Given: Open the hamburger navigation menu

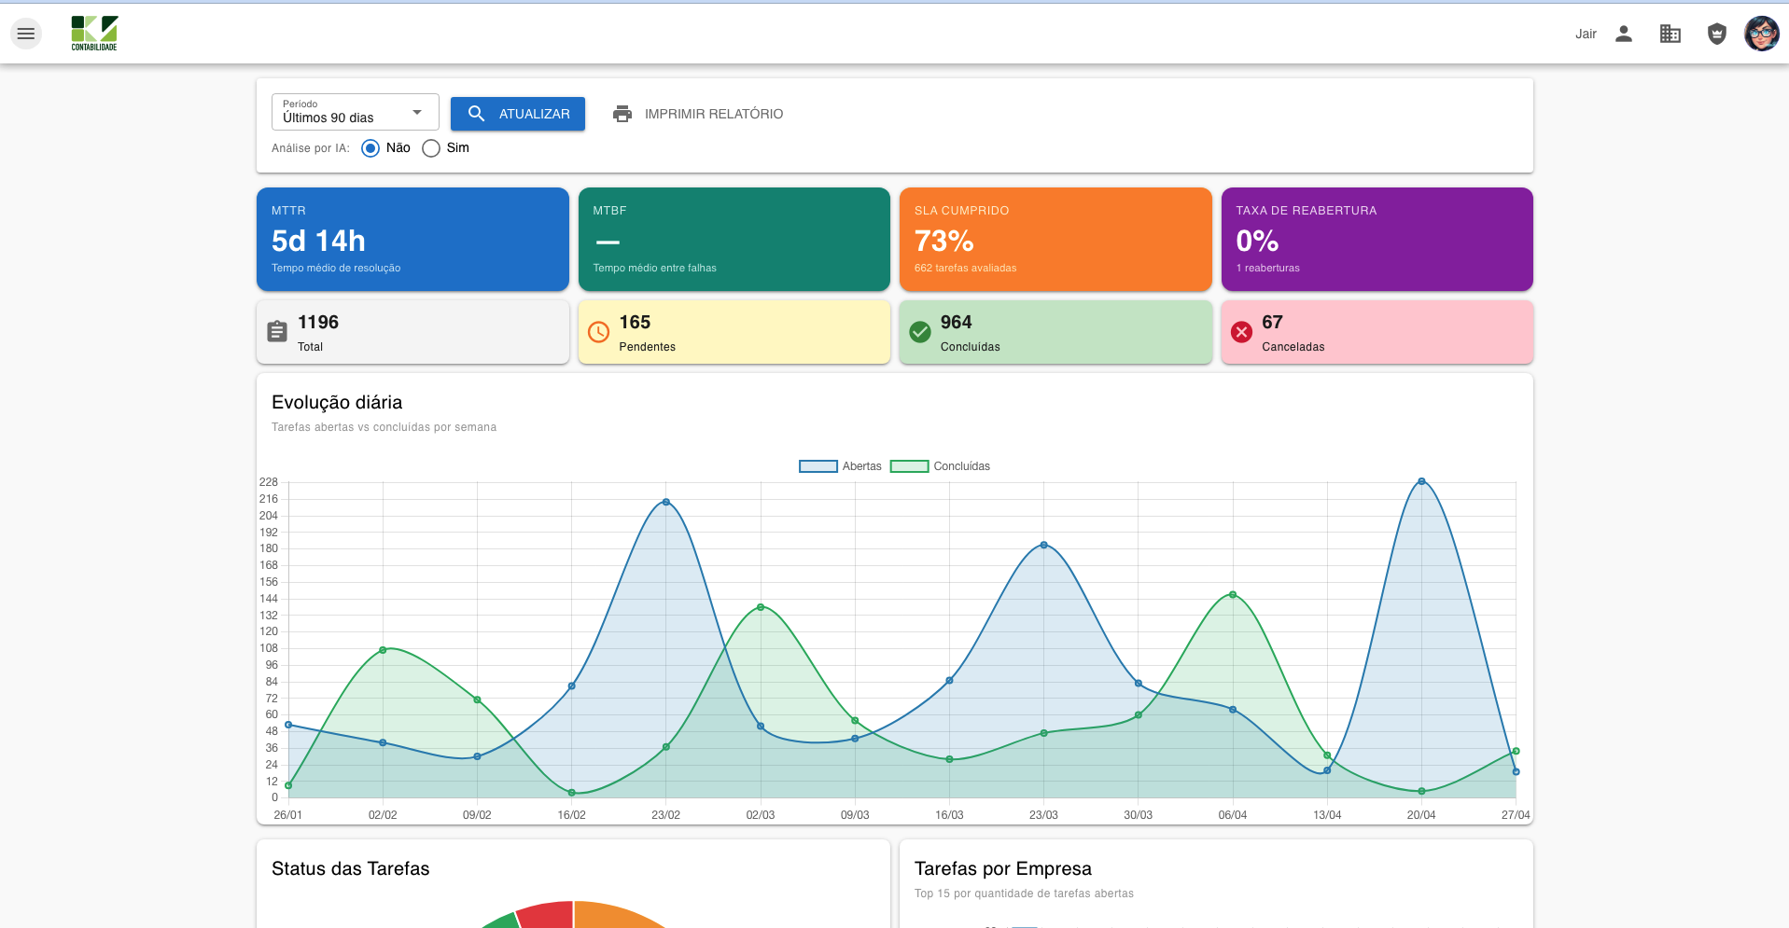Looking at the screenshot, I should click(x=26, y=34).
